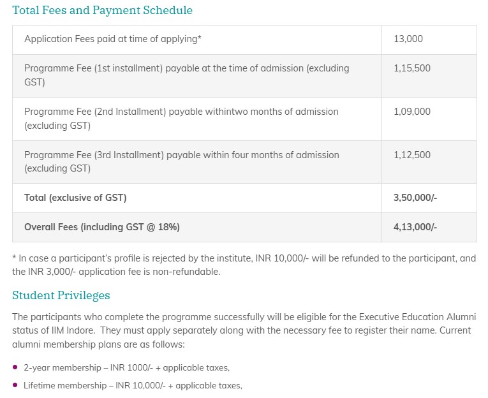Select the Programme Fee 2nd Installment description
Screen dimensions: 488x398
point(181,119)
